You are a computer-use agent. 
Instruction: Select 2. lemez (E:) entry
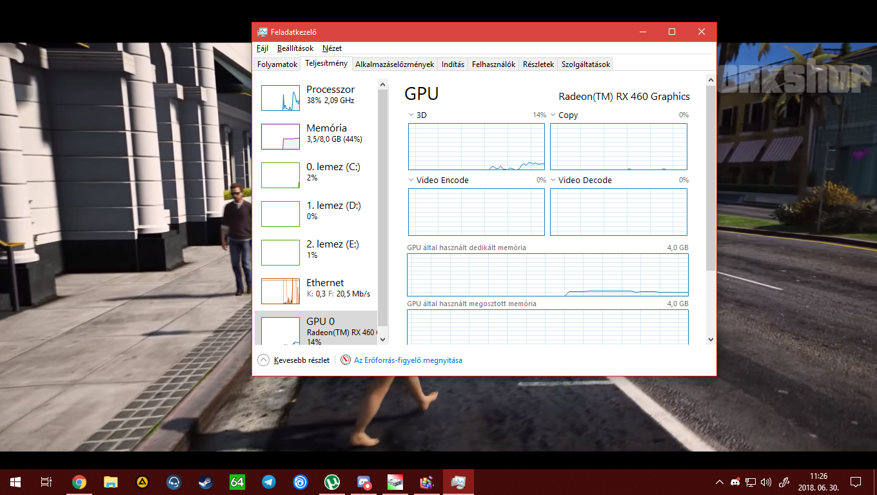coord(316,252)
